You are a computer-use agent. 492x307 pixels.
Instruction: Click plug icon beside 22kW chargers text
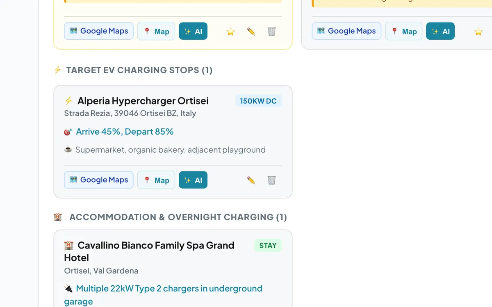click(x=68, y=289)
